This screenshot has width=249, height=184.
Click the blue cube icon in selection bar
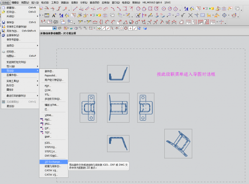145,28
